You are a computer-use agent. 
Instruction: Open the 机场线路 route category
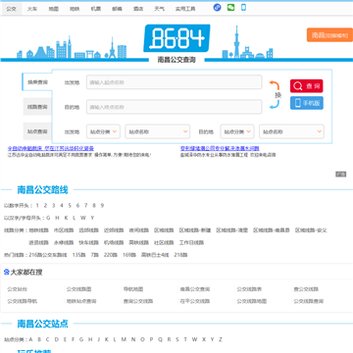(x=114, y=243)
